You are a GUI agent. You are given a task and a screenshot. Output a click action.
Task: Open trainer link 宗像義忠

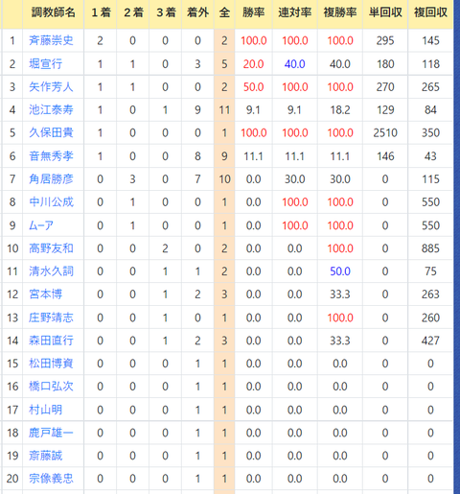coord(51,479)
